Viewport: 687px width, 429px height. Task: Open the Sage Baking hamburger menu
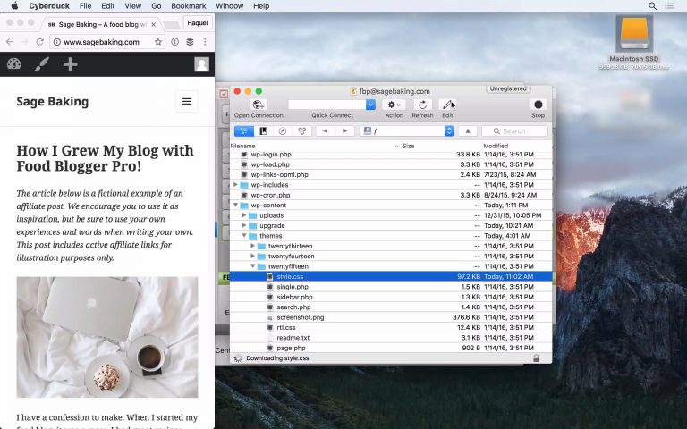click(187, 102)
